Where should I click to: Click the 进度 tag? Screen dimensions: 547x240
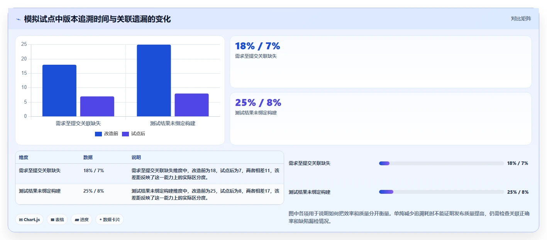point(81,220)
